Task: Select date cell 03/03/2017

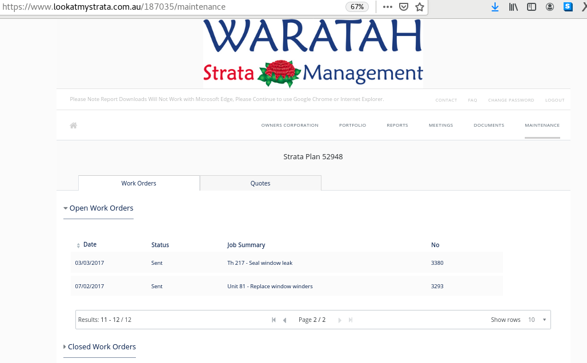Action: coord(90,263)
